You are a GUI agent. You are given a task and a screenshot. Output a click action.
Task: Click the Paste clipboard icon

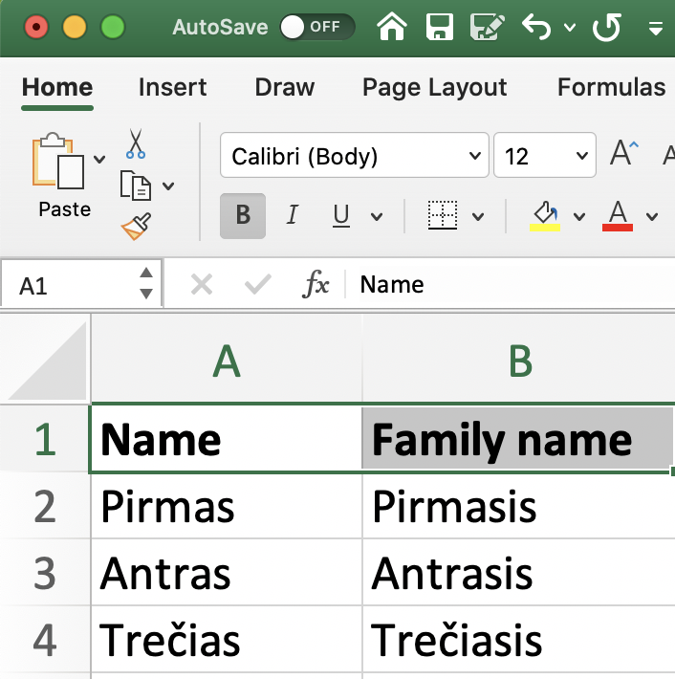[59, 161]
